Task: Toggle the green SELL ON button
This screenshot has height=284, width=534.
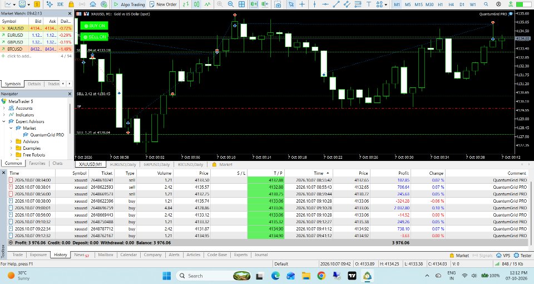Action: click(x=95, y=37)
